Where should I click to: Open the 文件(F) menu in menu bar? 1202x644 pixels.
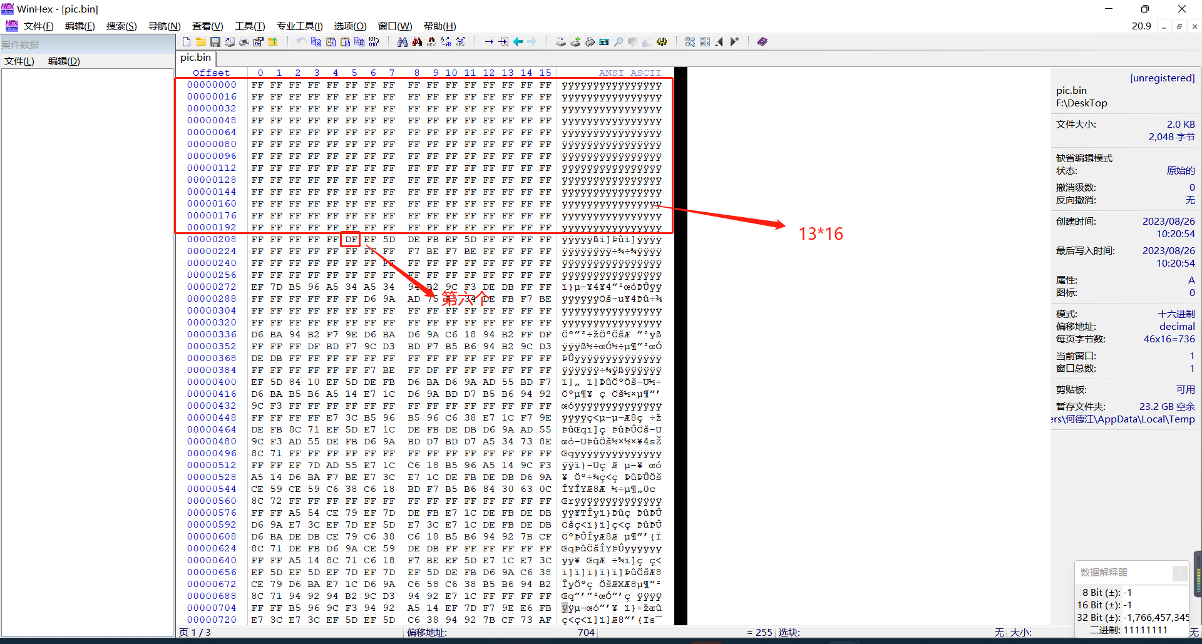[x=38, y=26]
